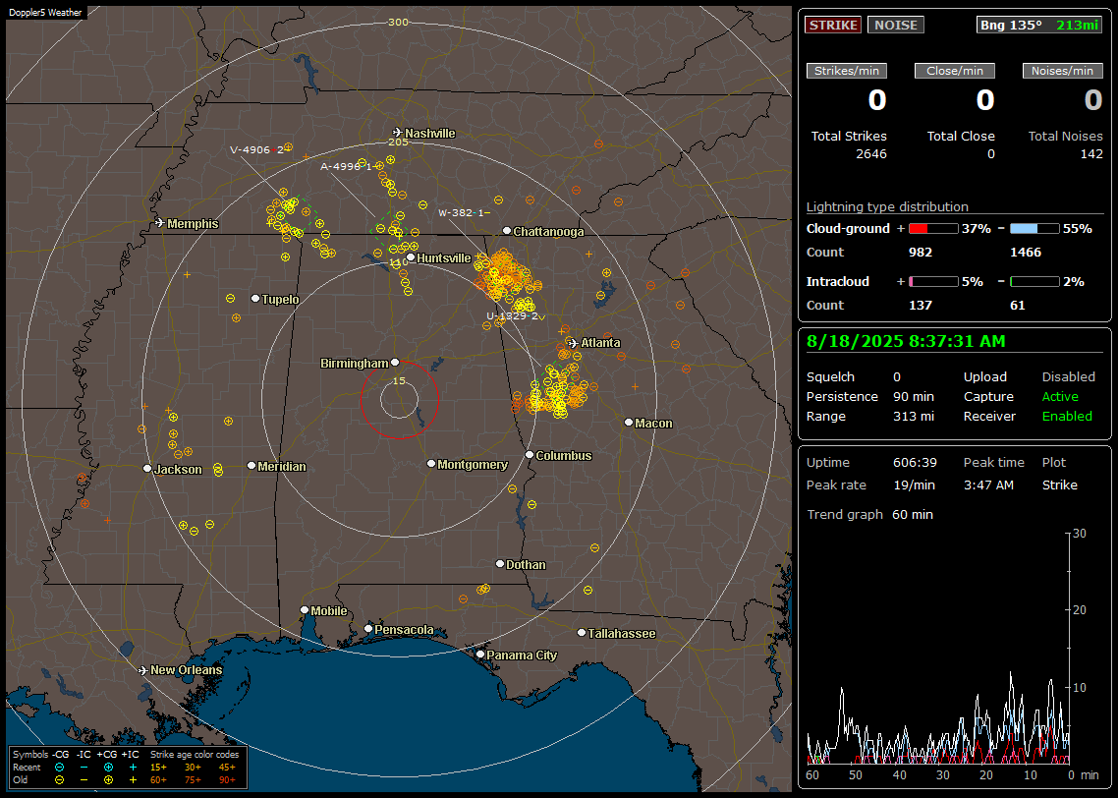Click the Panama City marker
This screenshot has width=1118, height=798.
point(480,654)
